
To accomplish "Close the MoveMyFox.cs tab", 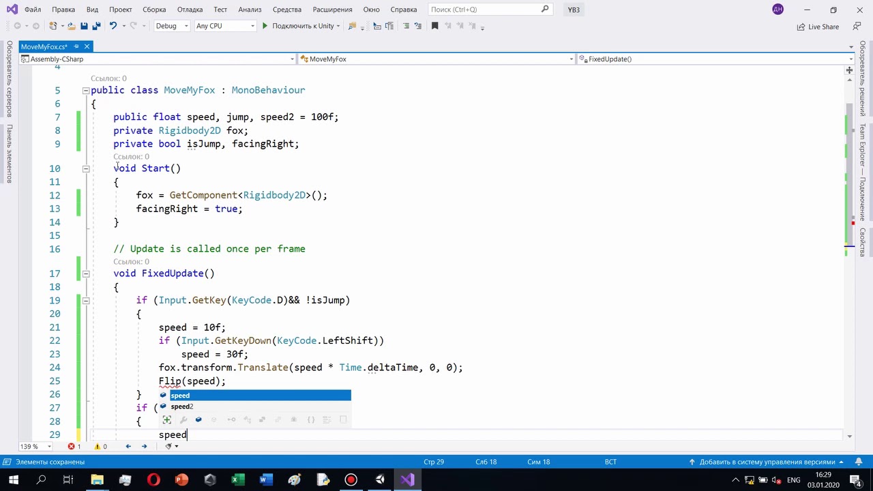I will coord(87,46).
